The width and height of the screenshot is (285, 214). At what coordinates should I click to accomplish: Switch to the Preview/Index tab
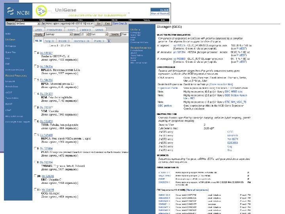54,30
